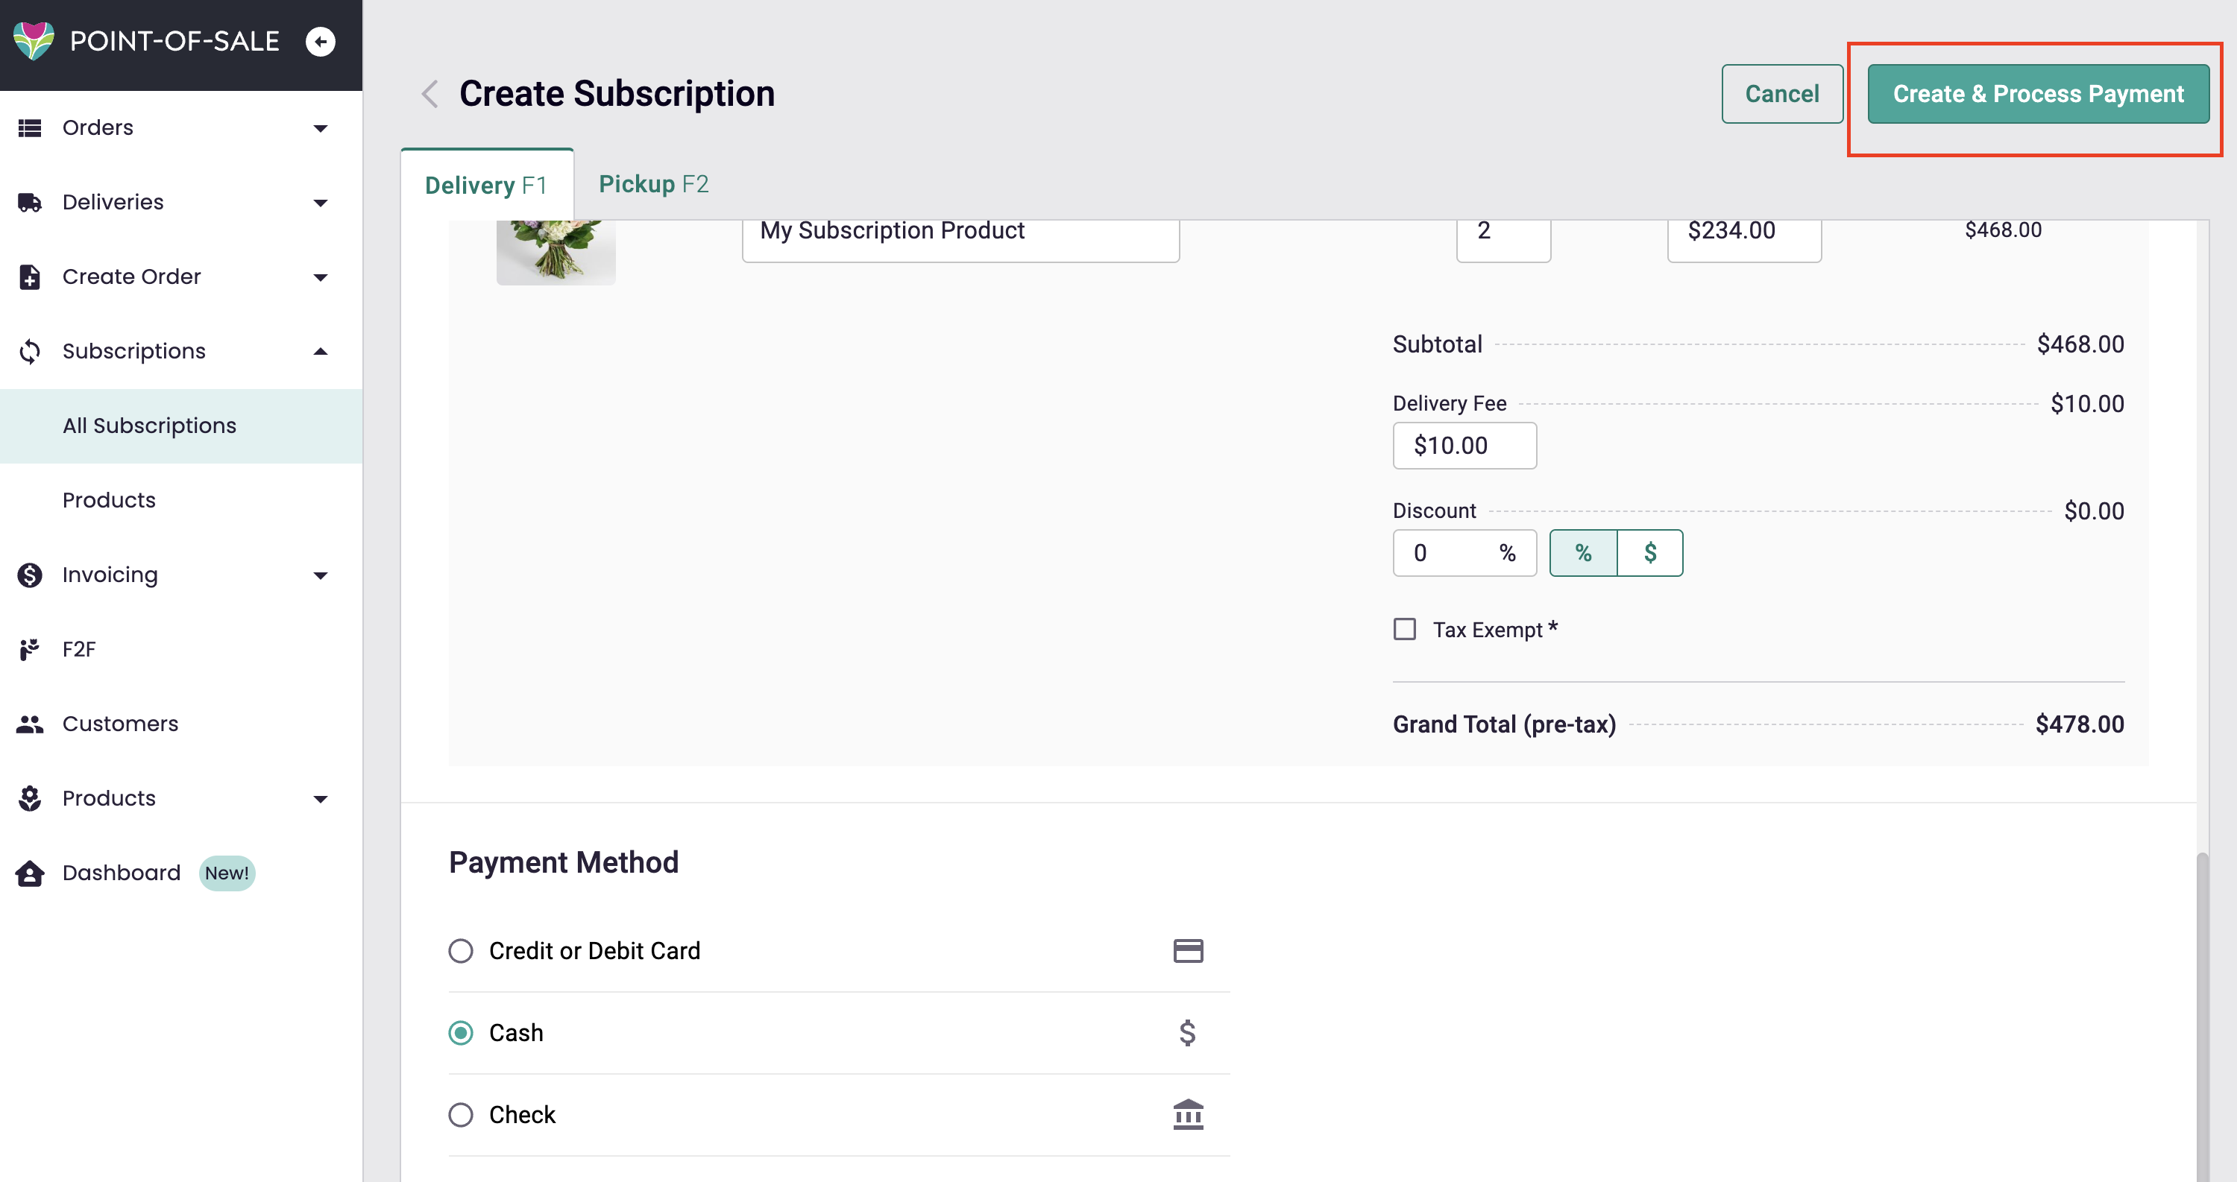Switch to the Delivery F1 tab
The image size is (2237, 1182).
486,185
